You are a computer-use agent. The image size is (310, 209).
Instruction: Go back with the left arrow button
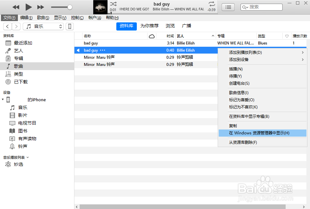click(x=7, y=27)
